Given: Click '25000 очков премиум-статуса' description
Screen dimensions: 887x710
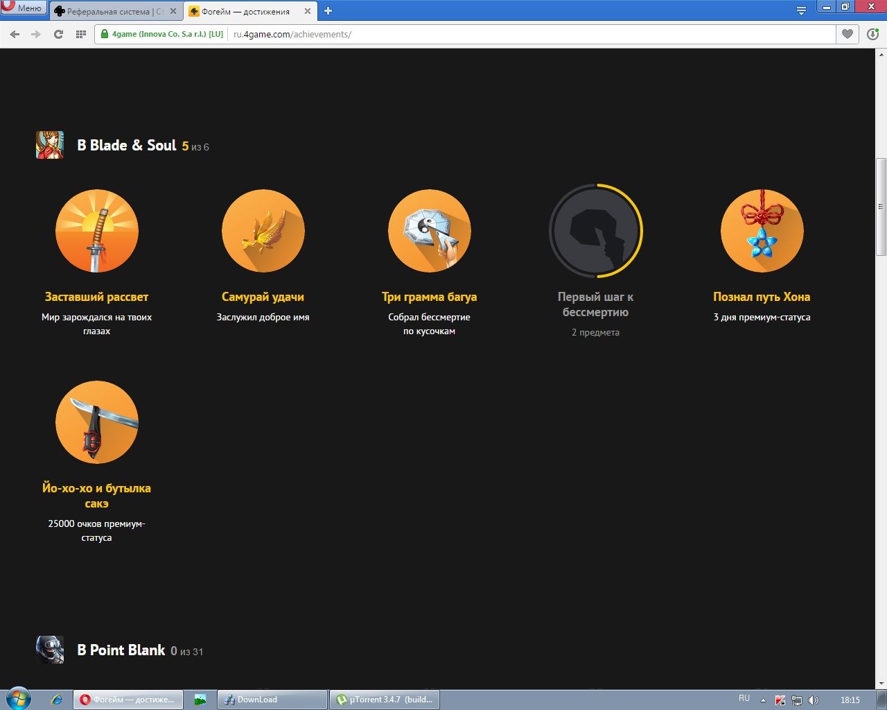Looking at the screenshot, I should click(x=97, y=530).
